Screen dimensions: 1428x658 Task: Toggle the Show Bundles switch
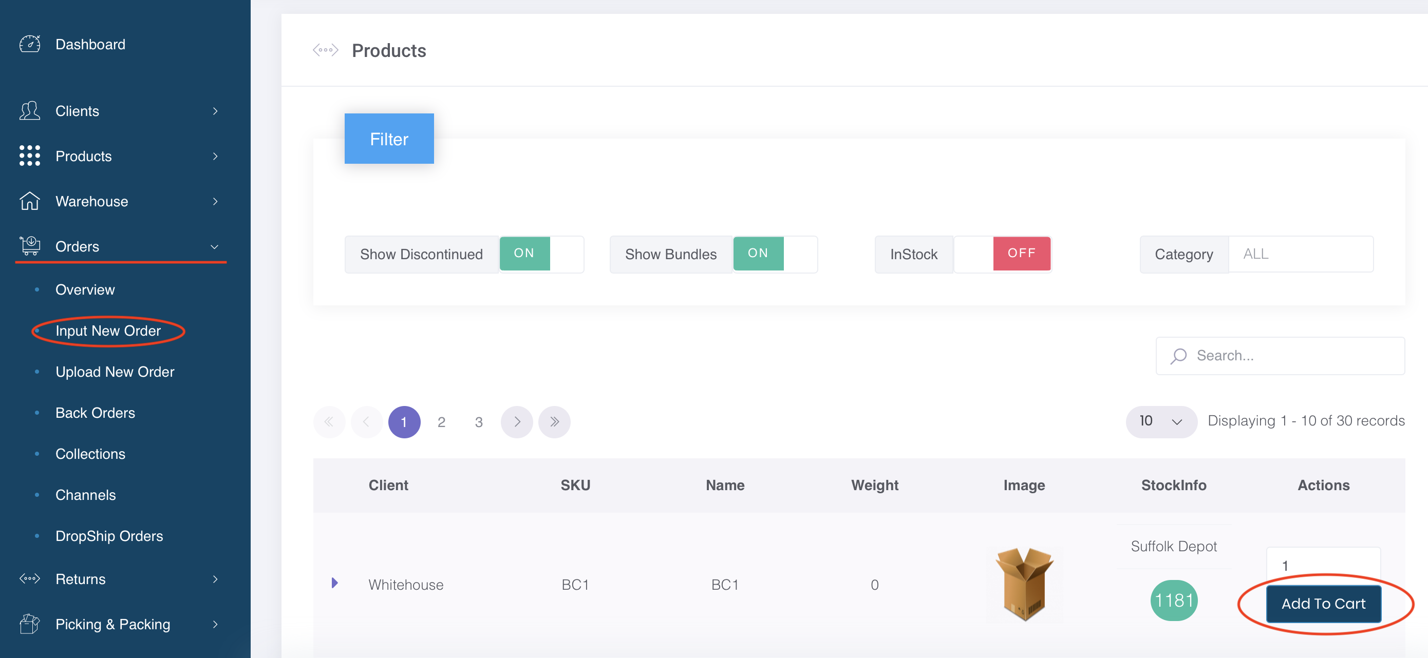pyautogui.click(x=775, y=254)
